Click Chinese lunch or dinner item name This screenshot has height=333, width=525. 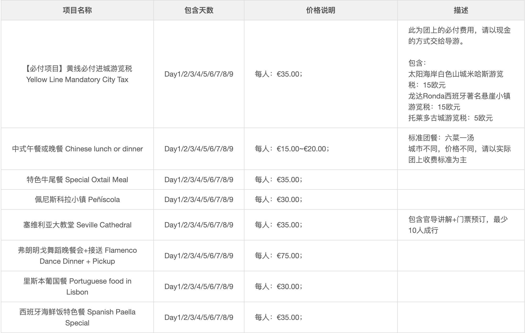[77, 149]
